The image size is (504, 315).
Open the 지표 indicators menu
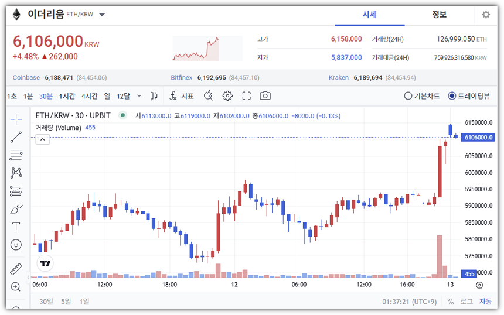click(x=188, y=96)
